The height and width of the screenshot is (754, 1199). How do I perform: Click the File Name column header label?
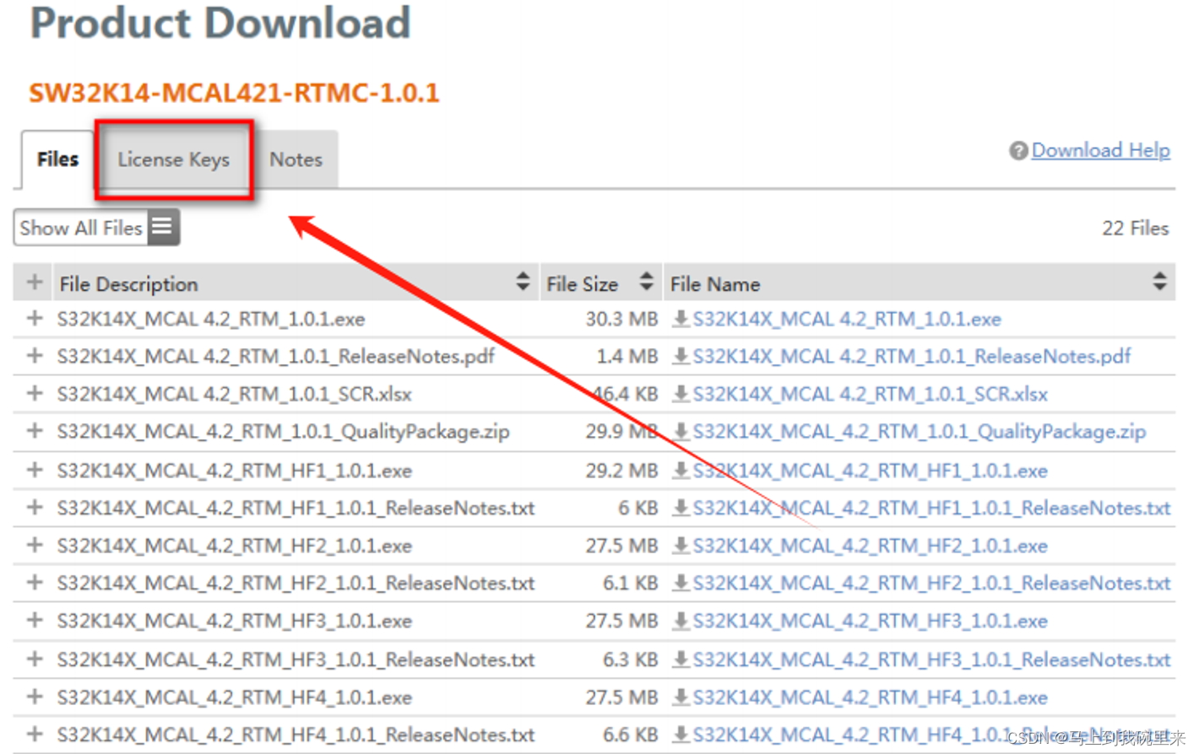715,284
